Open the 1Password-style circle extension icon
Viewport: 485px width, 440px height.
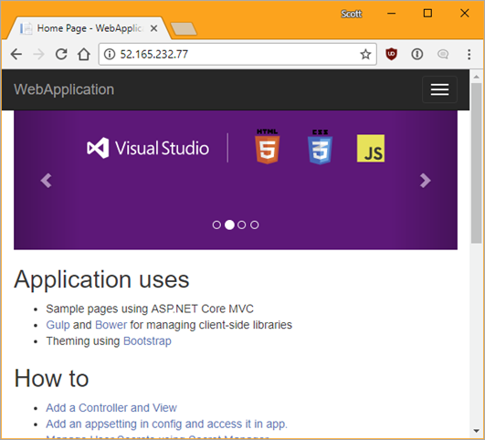pos(416,54)
